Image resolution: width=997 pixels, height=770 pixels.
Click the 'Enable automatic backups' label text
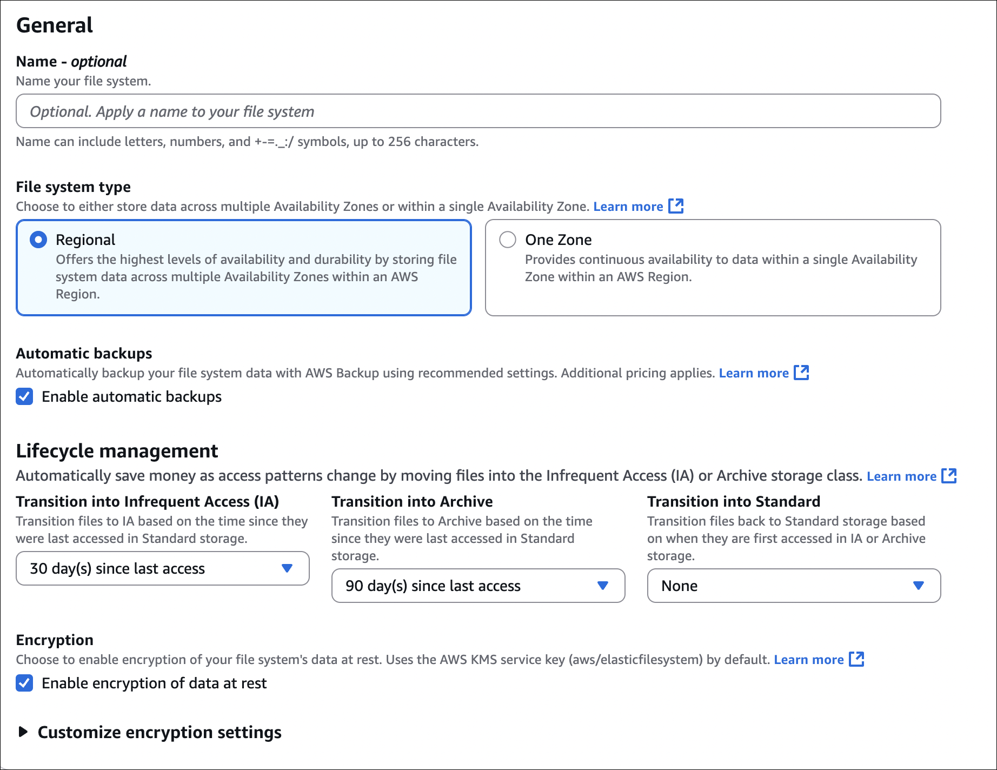pos(131,396)
